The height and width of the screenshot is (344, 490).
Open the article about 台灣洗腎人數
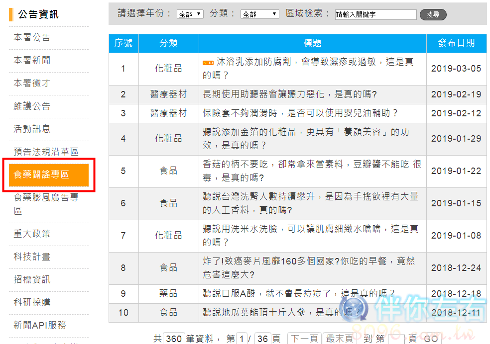pyautogui.click(x=310, y=203)
